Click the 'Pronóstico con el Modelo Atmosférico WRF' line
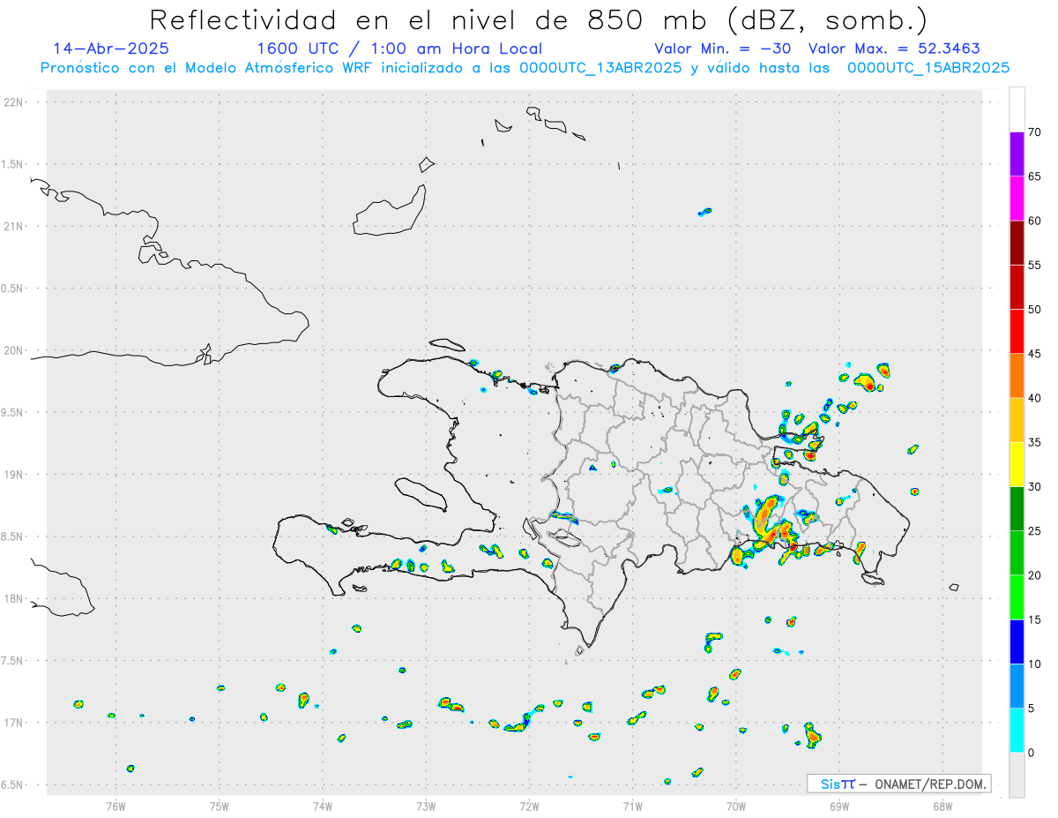This screenshot has width=1058, height=818. pos(525,68)
